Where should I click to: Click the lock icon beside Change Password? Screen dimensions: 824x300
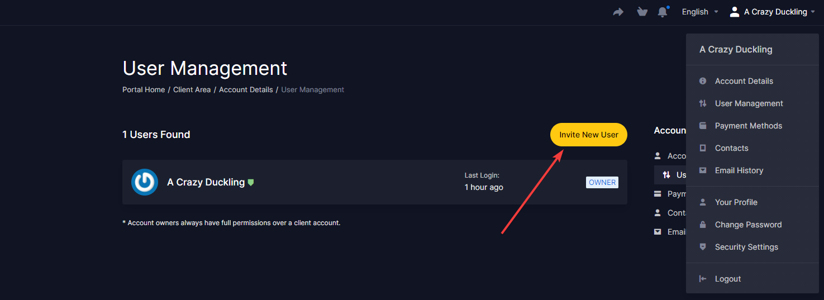pos(703,225)
